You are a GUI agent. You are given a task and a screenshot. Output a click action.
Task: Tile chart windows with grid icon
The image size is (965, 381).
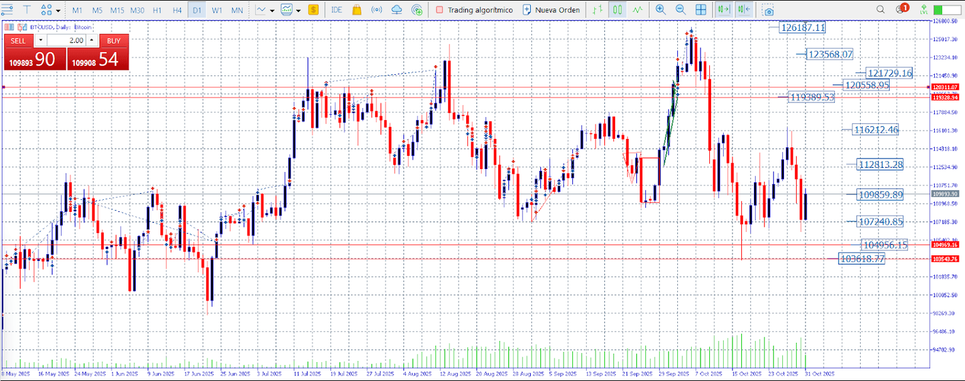[x=701, y=10]
